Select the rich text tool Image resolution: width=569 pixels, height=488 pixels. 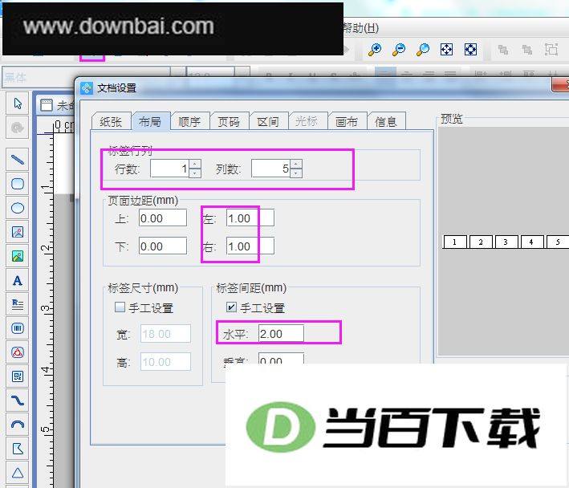coord(18,304)
